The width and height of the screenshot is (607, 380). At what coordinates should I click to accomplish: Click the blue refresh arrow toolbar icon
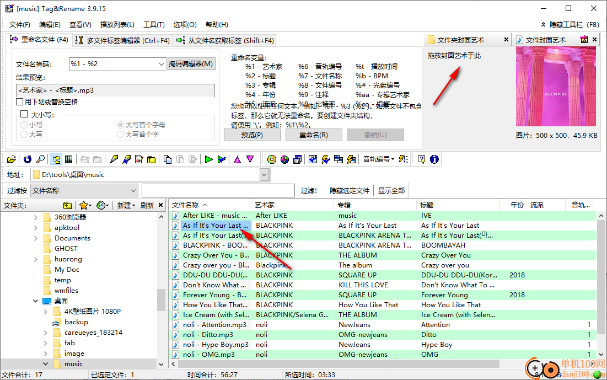(27, 159)
